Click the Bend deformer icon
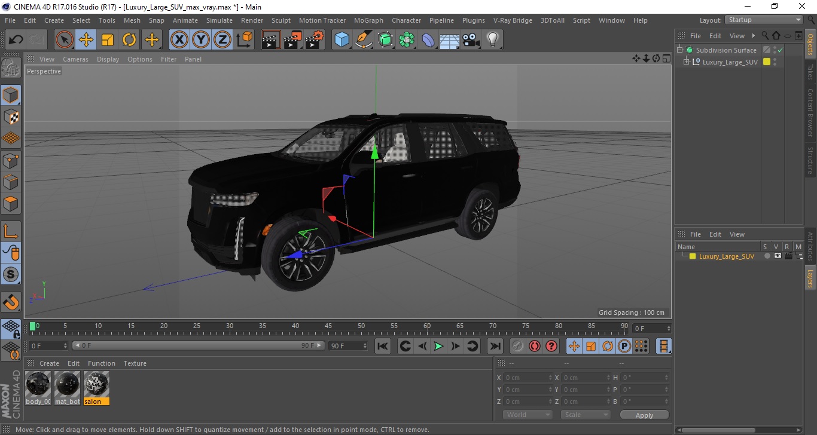This screenshot has height=435, width=817. [x=428, y=40]
